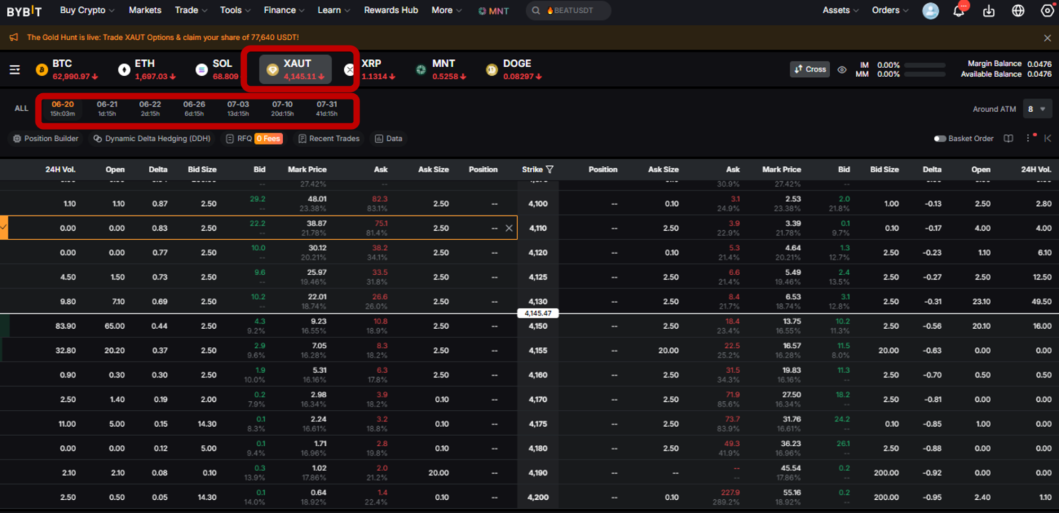
Task: Select the ETH coin icon
Action: [x=124, y=69]
